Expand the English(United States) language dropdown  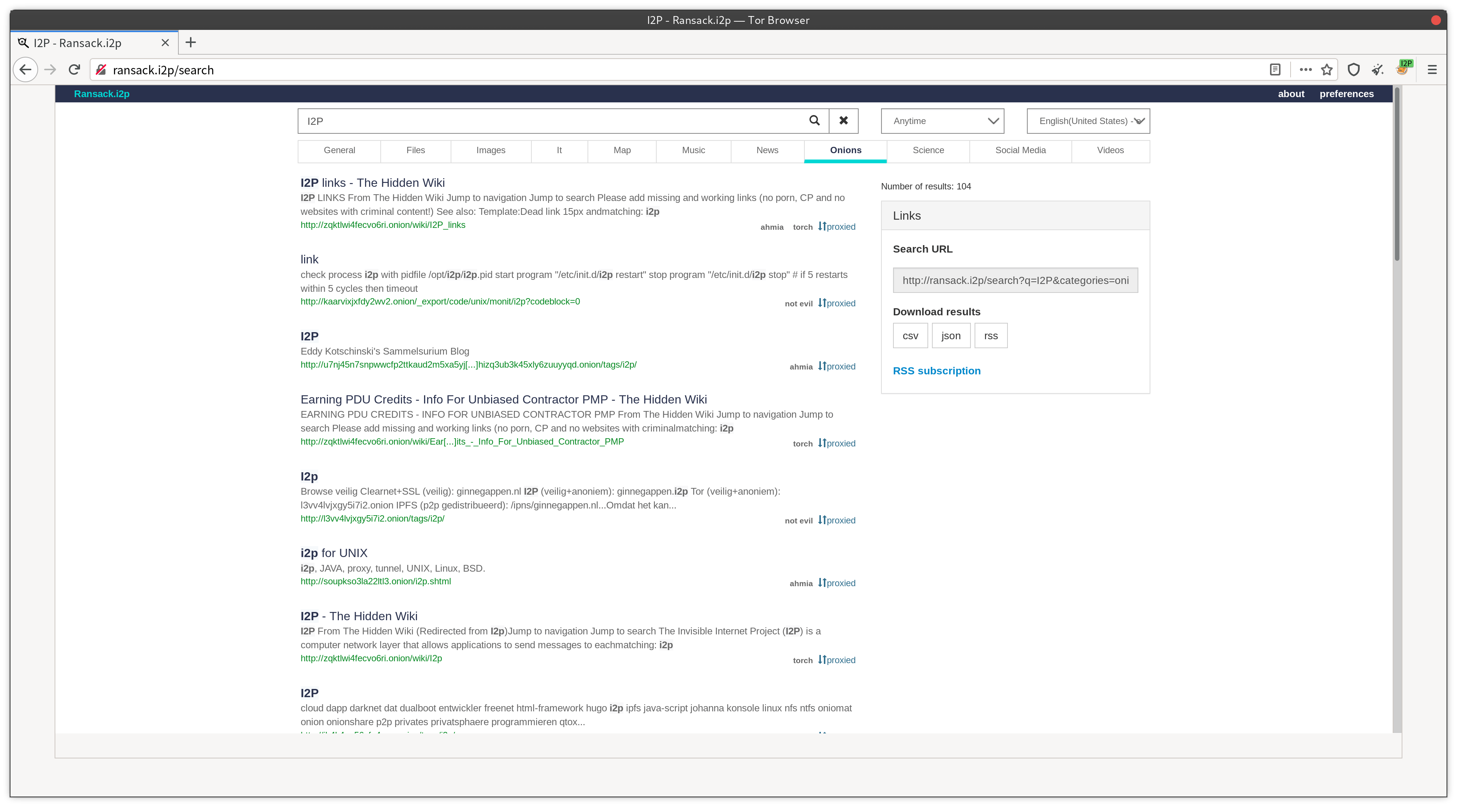[x=1088, y=121]
